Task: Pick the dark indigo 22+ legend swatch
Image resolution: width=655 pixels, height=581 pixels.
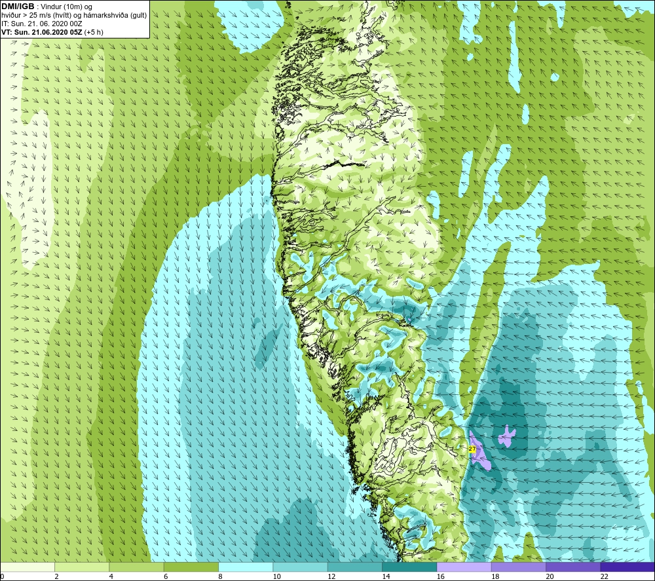Action: coord(627,567)
